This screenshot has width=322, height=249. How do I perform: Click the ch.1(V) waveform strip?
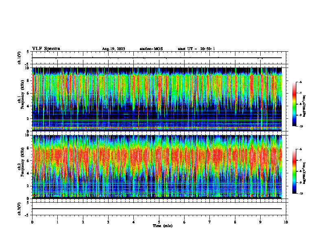coord(159,58)
